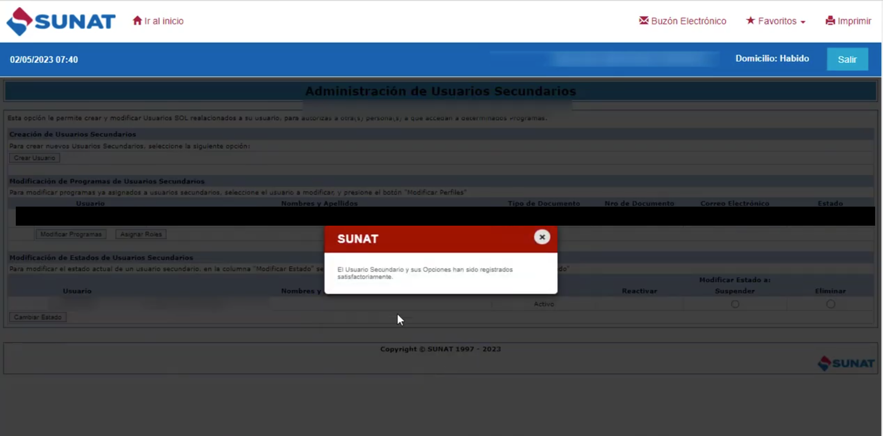This screenshot has width=883, height=436.
Task: Click Cambiar Estado button
Action: click(x=38, y=317)
